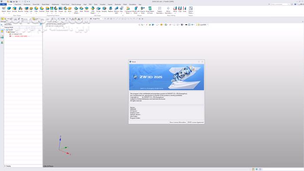Choose the Thread tool
The height and width of the screenshot is (171, 304).
tap(61, 9)
